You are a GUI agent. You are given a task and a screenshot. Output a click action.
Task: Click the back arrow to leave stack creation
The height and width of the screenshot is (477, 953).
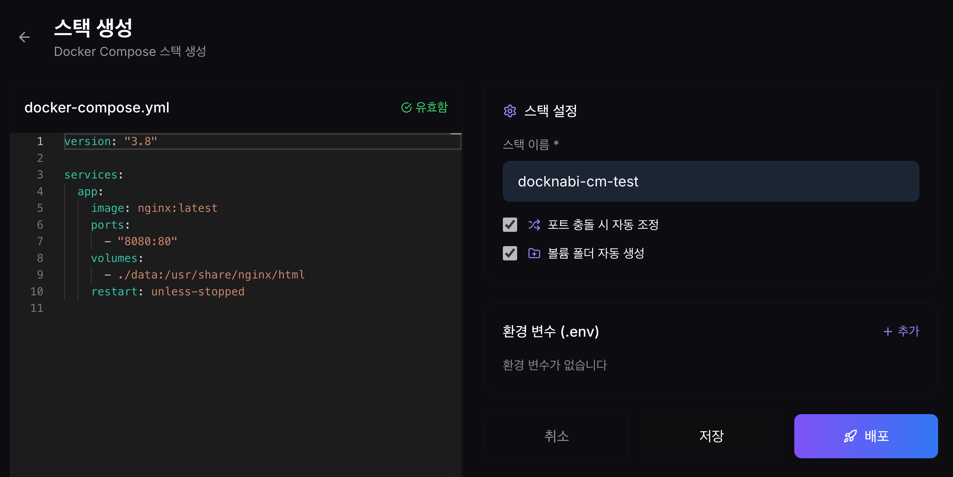pyautogui.click(x=24, y=37)
